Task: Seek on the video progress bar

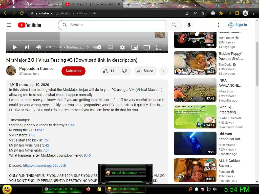Action: [x=87, y=41]
